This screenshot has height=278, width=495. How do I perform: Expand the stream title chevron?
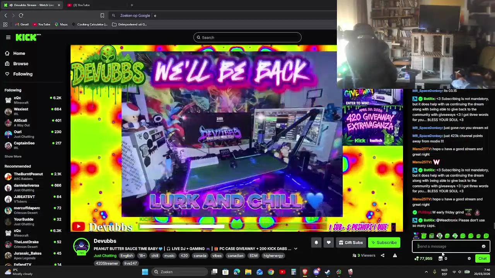295,249
